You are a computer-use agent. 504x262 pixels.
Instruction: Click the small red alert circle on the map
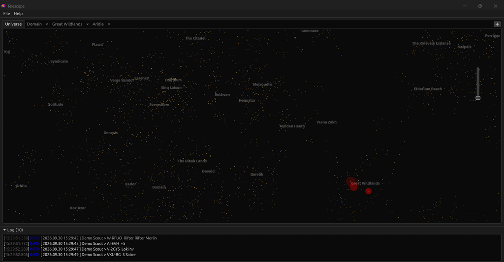[368, 191]
